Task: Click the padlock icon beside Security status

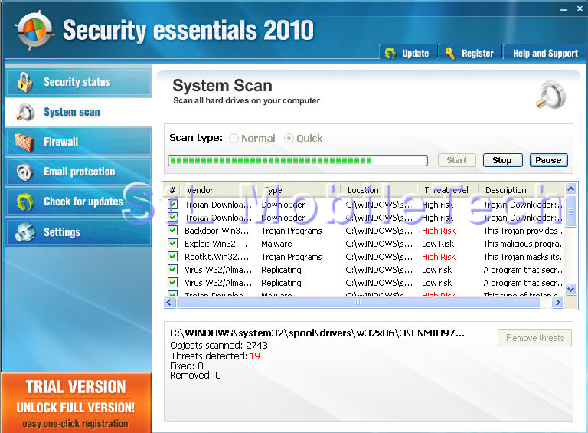Action: click(24, 82)
